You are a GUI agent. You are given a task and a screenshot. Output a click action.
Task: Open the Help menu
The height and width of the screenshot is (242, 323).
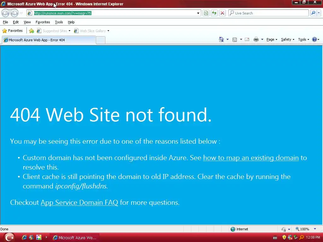71,22
